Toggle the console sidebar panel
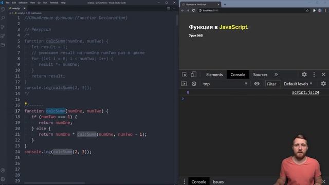 (184, 84)
